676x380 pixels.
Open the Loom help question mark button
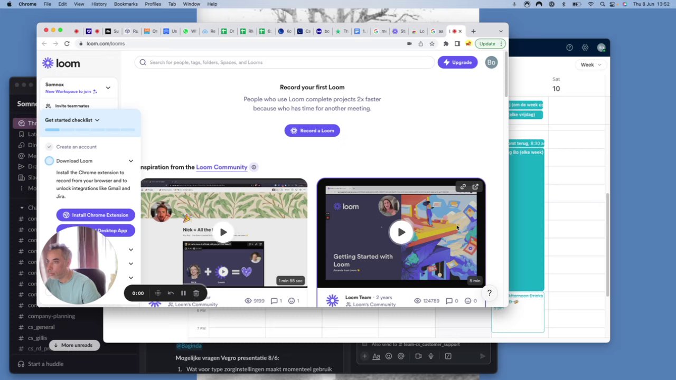click(490, 293)
